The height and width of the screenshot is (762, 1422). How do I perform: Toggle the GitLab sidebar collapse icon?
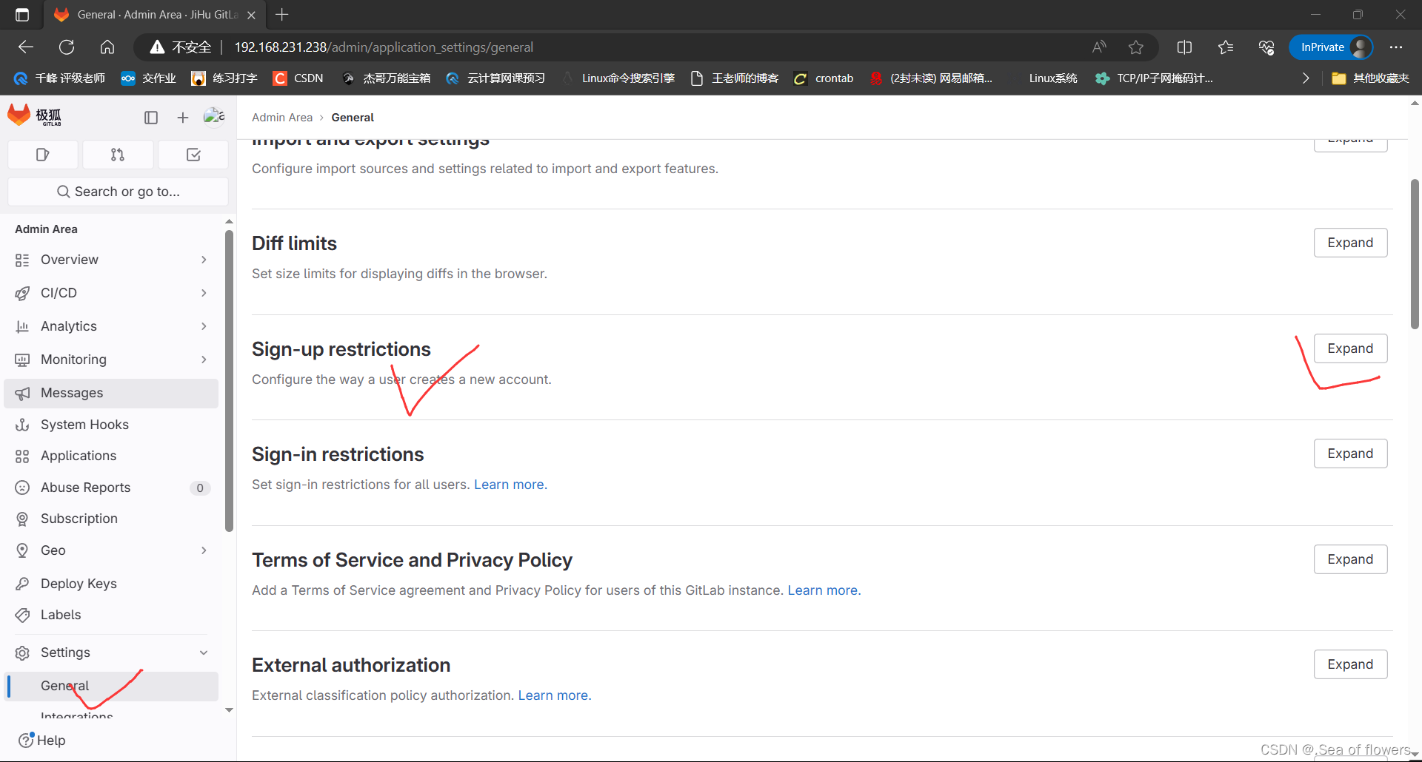(x=151, y=118)
